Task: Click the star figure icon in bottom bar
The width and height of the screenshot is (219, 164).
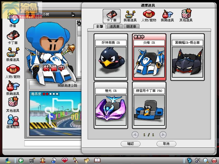Action: [x=43, y=161]
